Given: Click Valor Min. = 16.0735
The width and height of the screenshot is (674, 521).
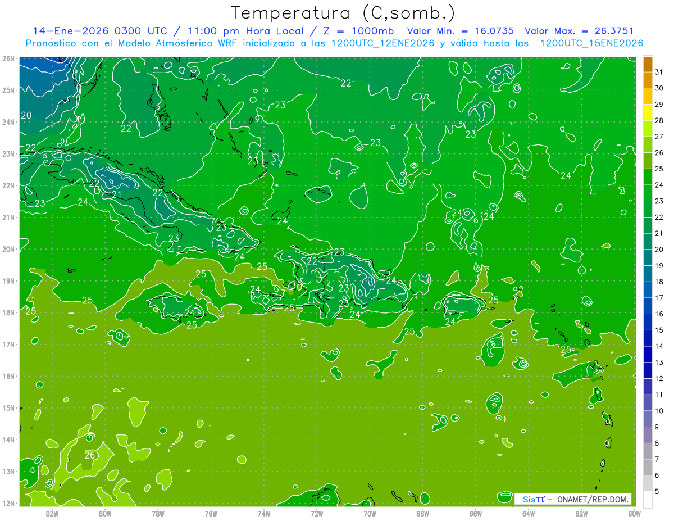Looking at the screenshot, I should (461, 31).
